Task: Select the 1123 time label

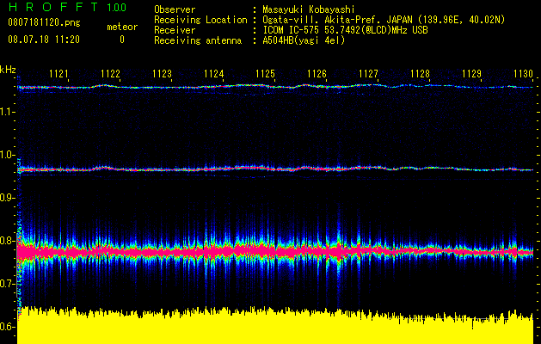Action: point(163,74)
